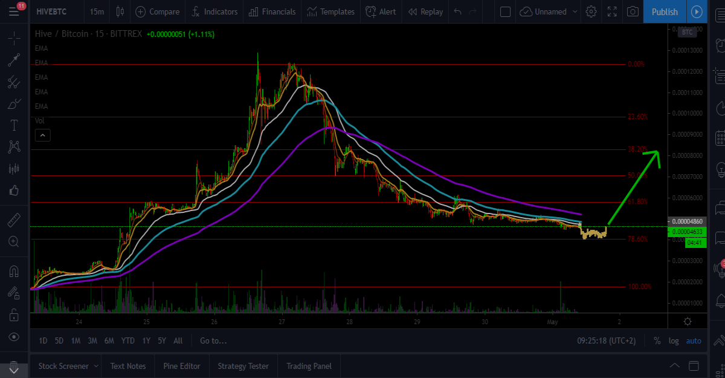Open the timezone menu 09:25:18 (UTC+2)
This screenshot has width=725, height=378.
606,341
